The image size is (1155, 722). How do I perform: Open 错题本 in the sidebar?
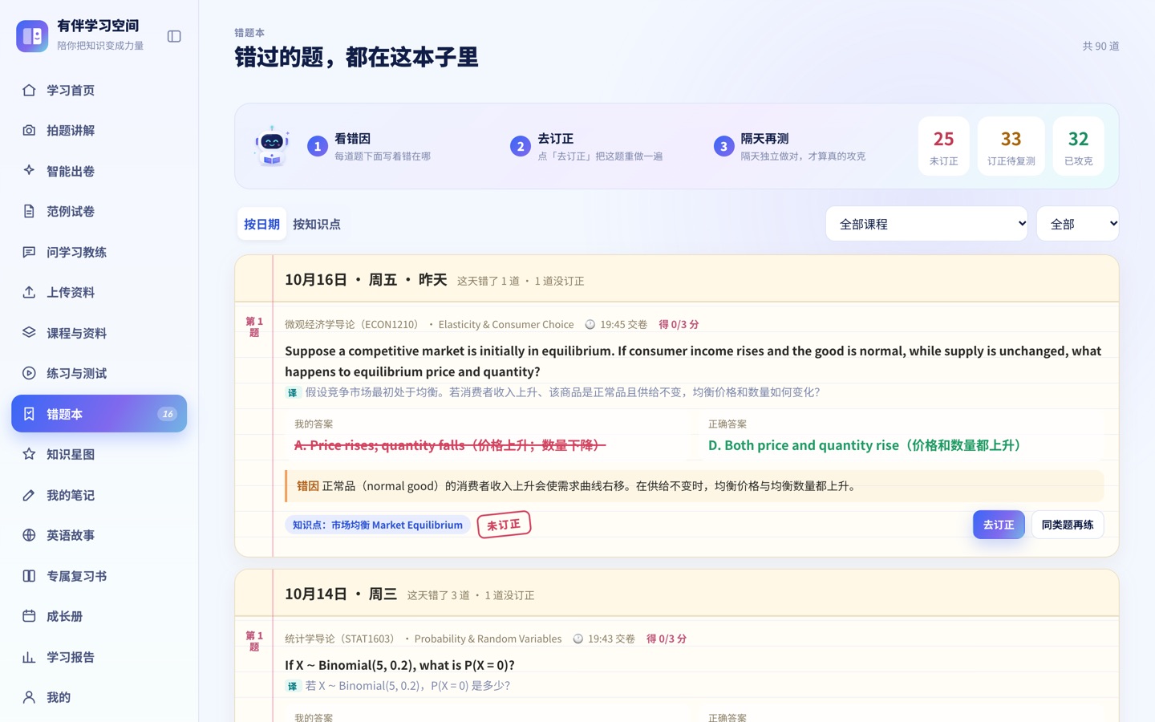tap(99, 414)
